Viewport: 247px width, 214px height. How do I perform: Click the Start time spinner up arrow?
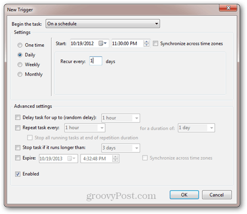point(146,42)
